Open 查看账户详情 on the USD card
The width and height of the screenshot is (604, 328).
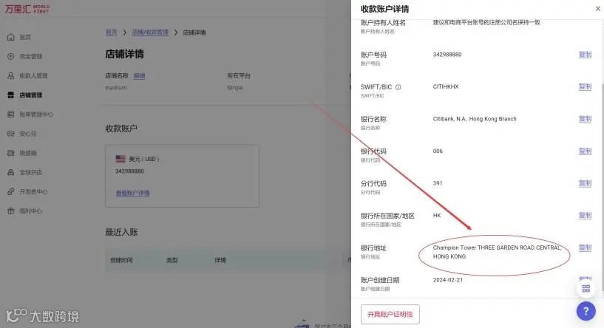132,193
